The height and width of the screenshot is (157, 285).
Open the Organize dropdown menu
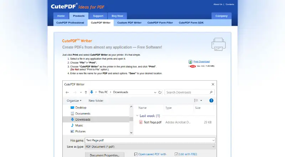pyautogui.click(x=74, y=101)
